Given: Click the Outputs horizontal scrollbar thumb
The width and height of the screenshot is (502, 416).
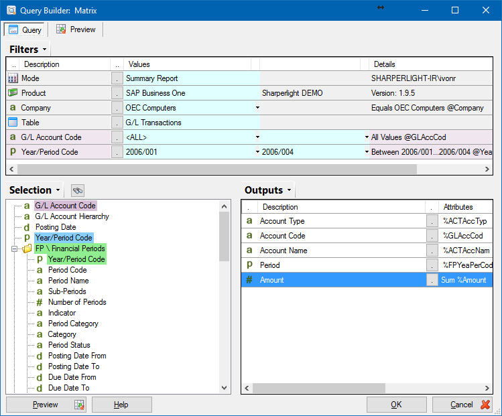Looking at the screenshot, I should tap(319, 388).
